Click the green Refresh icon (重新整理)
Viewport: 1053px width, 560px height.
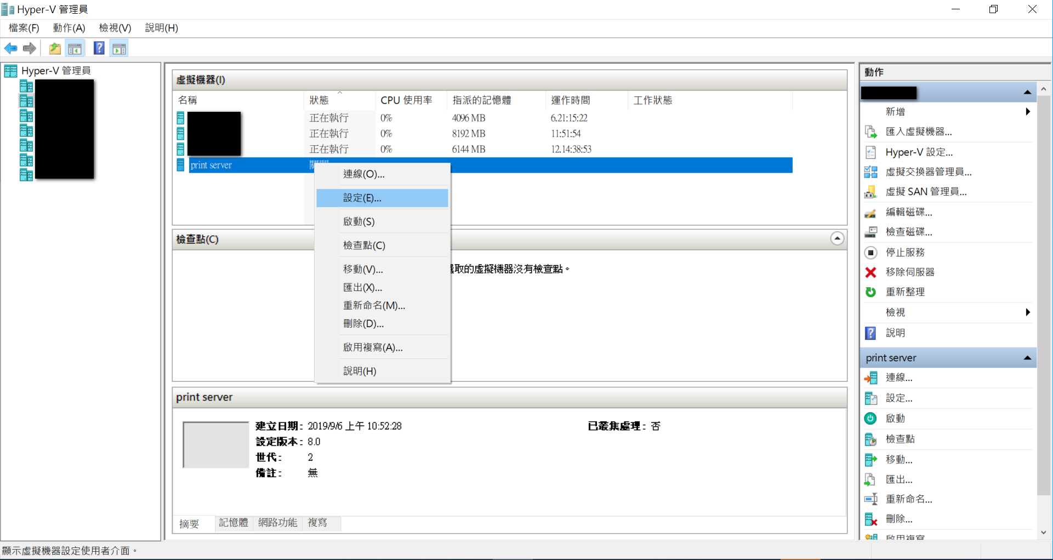[870, 292]
